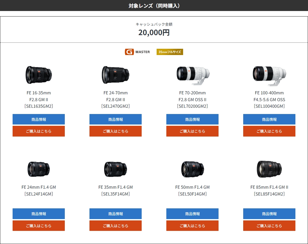Select the FE 24-70mm F2.8 GM II lens image
308x244 pixels.
[x=115, y=75]
